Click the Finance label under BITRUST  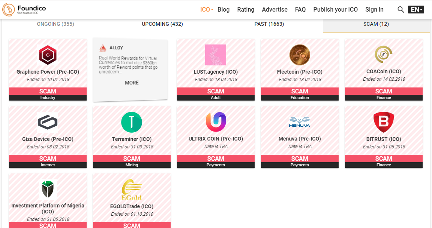[384, 165]
